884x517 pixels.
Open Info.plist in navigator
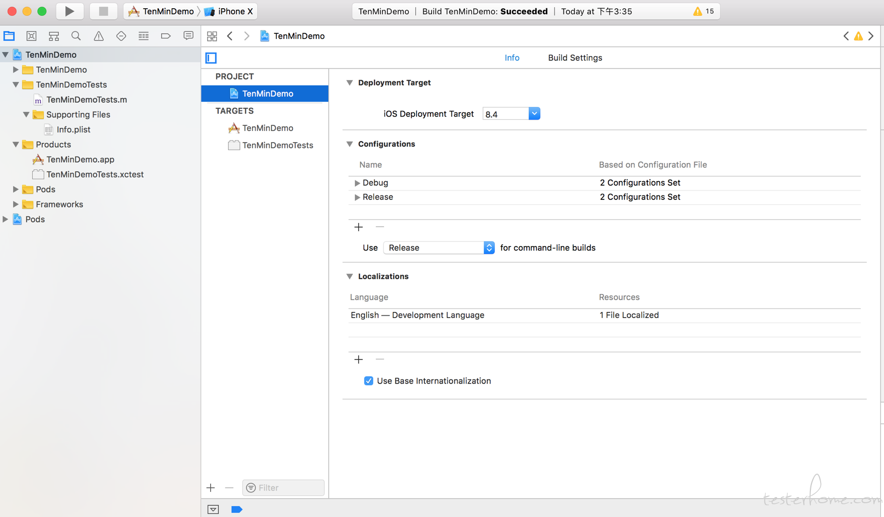coord(73,129)
